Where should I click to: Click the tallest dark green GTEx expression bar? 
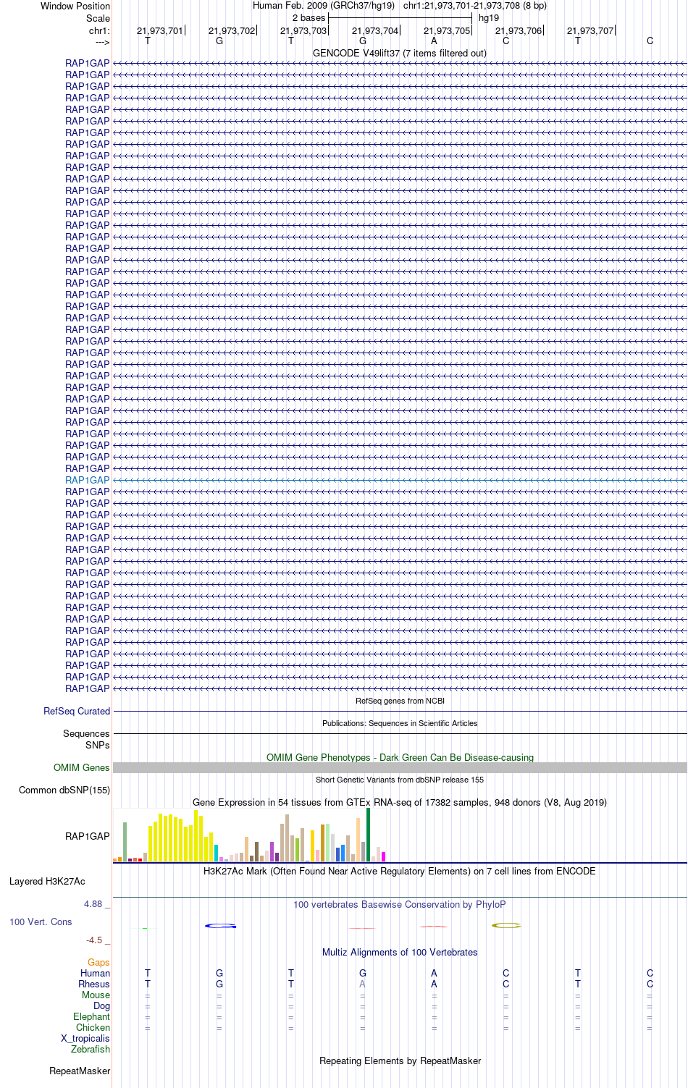(x=368, y=835)
